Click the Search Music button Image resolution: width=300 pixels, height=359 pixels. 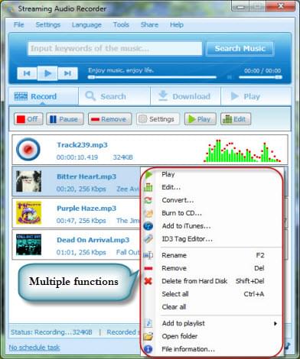pyautogui.click(x=240, y=48)
